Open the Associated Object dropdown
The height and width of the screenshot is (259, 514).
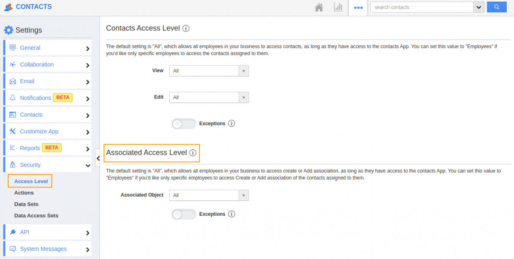tap(209, 195)
